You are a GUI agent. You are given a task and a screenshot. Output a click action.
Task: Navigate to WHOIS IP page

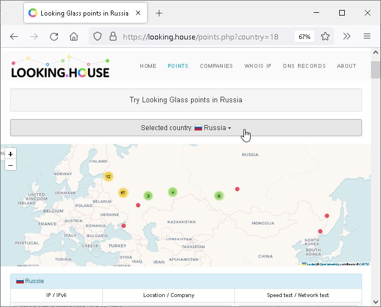(x=257, y=66)
